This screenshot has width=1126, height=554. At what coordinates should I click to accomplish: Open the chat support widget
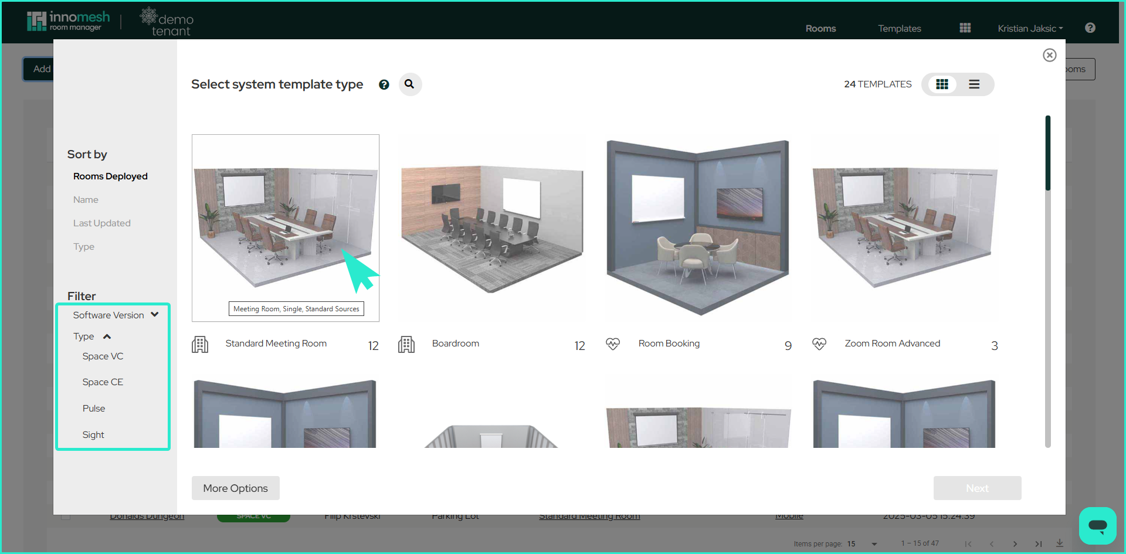pos(1098,526)
